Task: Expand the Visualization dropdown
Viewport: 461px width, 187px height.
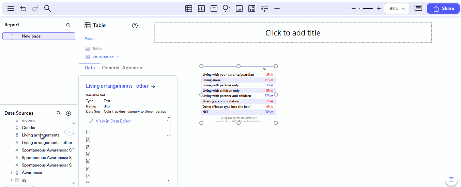Action: click(118, 57)
